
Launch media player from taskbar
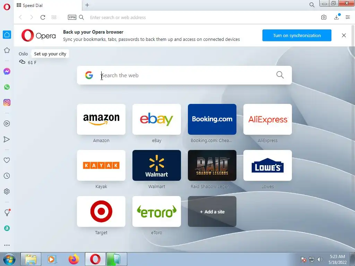coord(52,259)
